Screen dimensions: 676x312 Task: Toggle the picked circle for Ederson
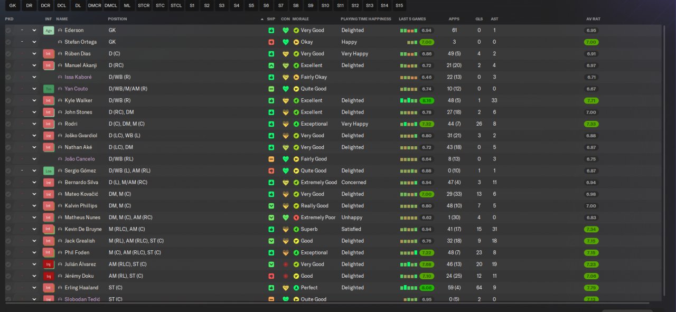[x=8, y=30]
